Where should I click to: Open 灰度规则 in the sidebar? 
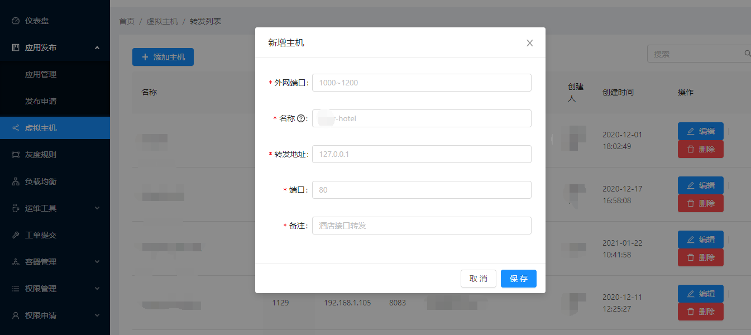click(x=55, y=155)
